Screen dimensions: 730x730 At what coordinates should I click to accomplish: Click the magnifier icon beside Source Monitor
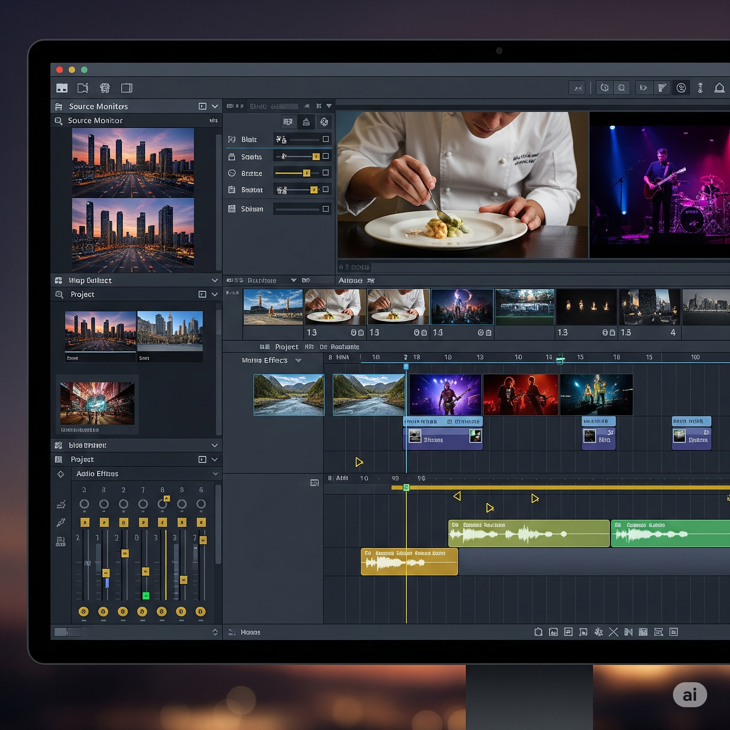click(58, 121)
